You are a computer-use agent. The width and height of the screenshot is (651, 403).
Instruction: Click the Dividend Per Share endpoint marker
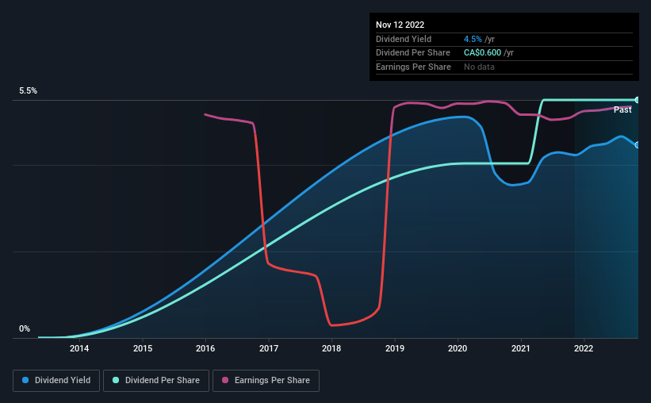point(638,100)
